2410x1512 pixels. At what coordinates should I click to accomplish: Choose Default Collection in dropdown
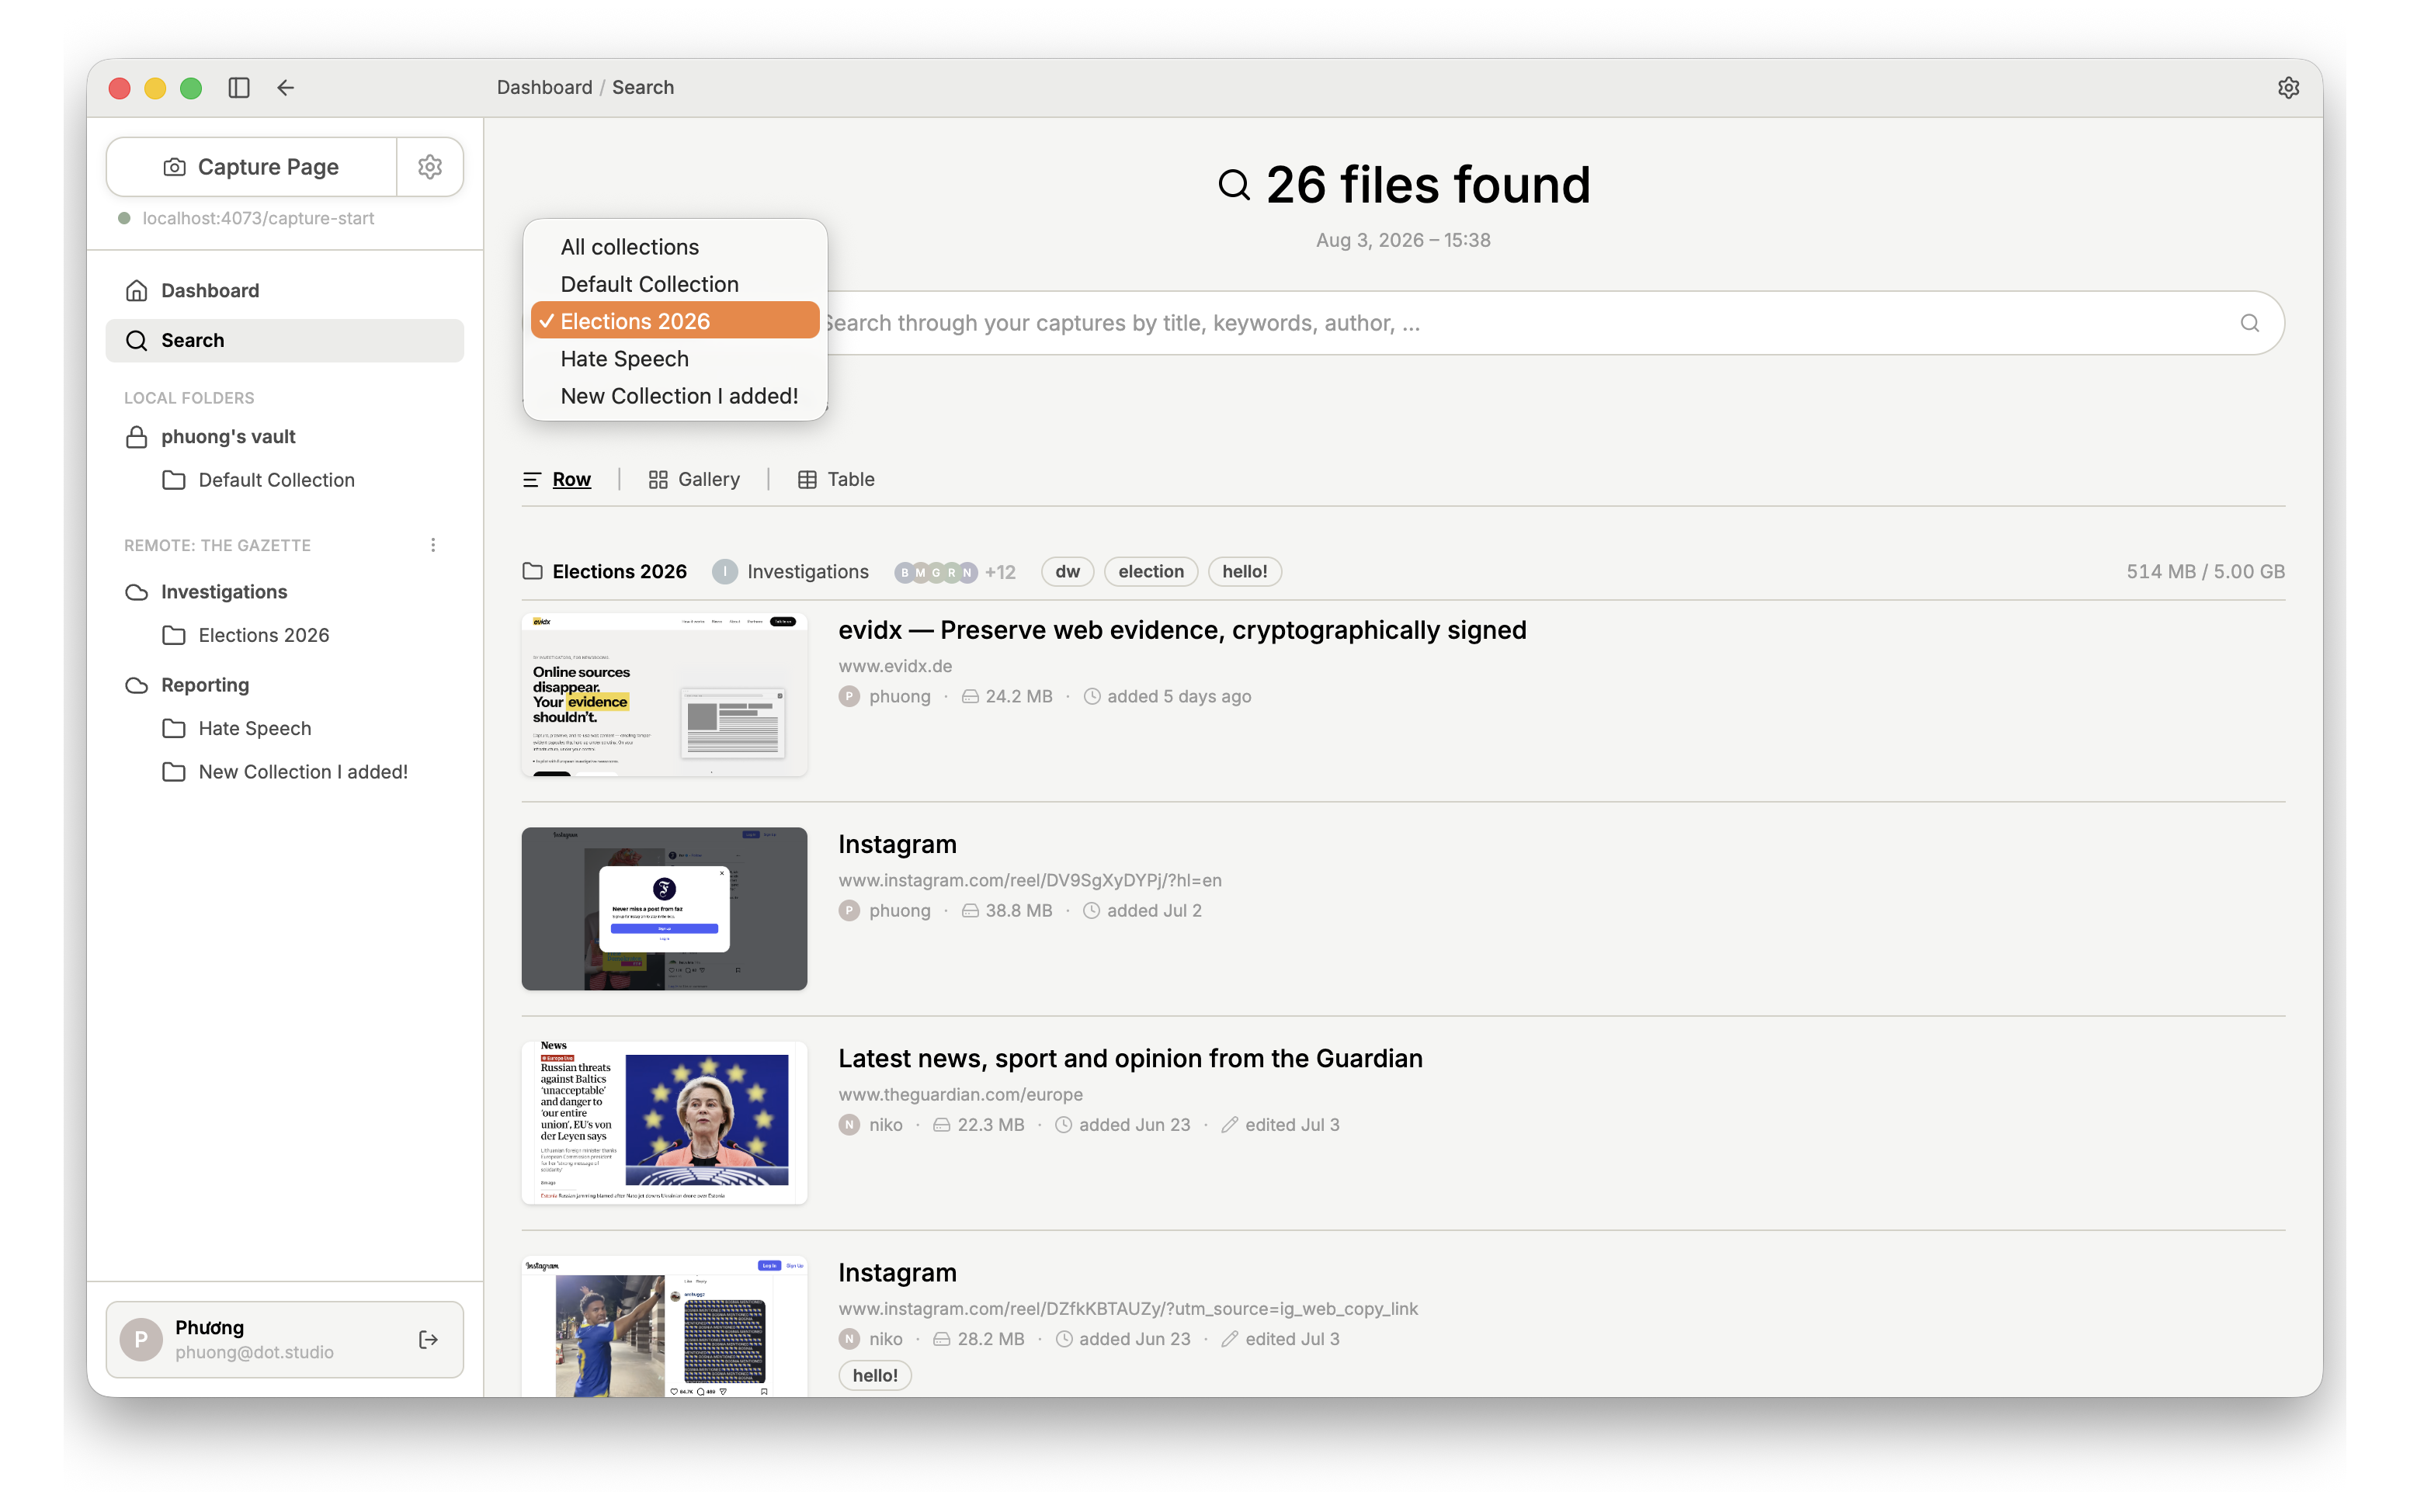[675, 284]
